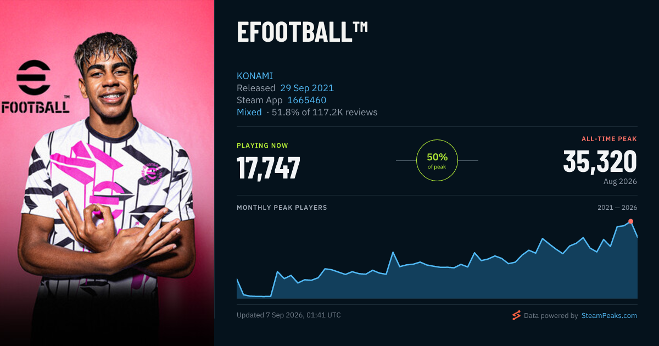Click the red peak marker on chart

point(630,221)
